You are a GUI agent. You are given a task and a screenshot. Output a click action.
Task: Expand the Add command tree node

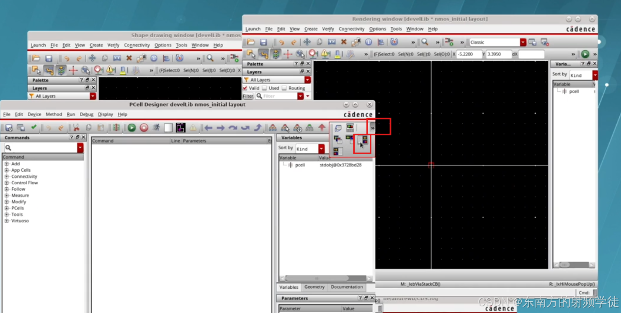coord(7,164)
